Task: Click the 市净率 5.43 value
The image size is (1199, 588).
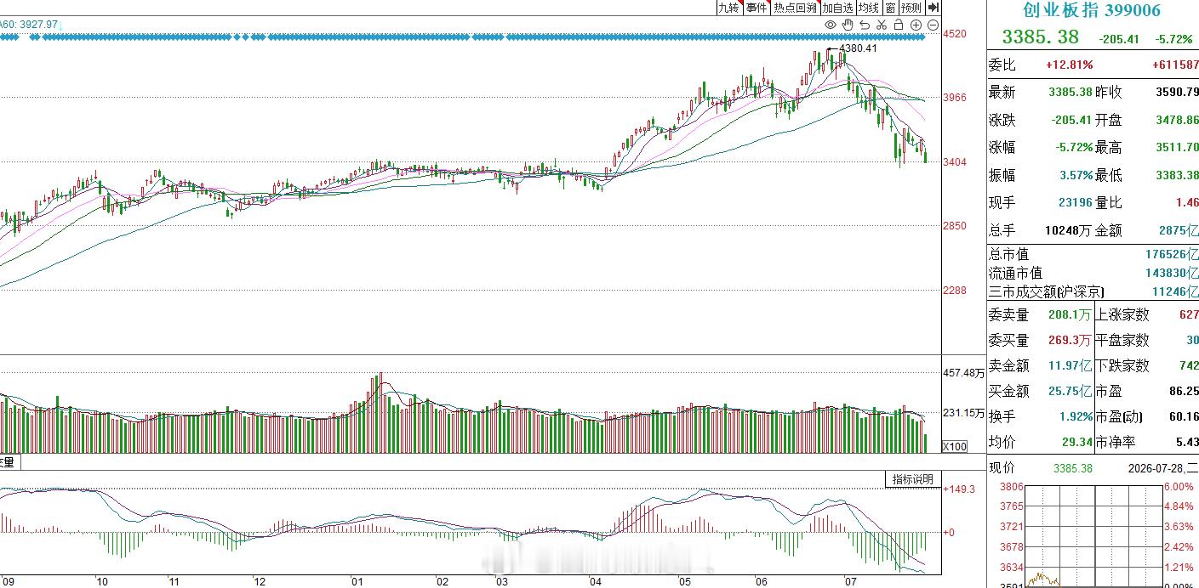Action: pyautogui.click(x=1187, y=442)
